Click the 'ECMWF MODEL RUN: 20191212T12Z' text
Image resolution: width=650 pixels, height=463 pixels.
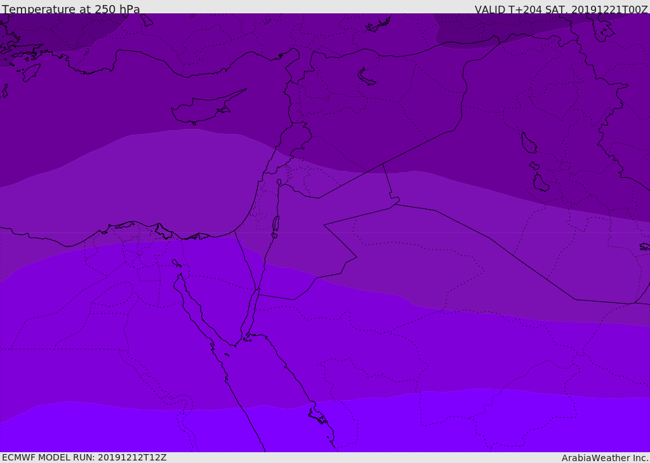84,457
